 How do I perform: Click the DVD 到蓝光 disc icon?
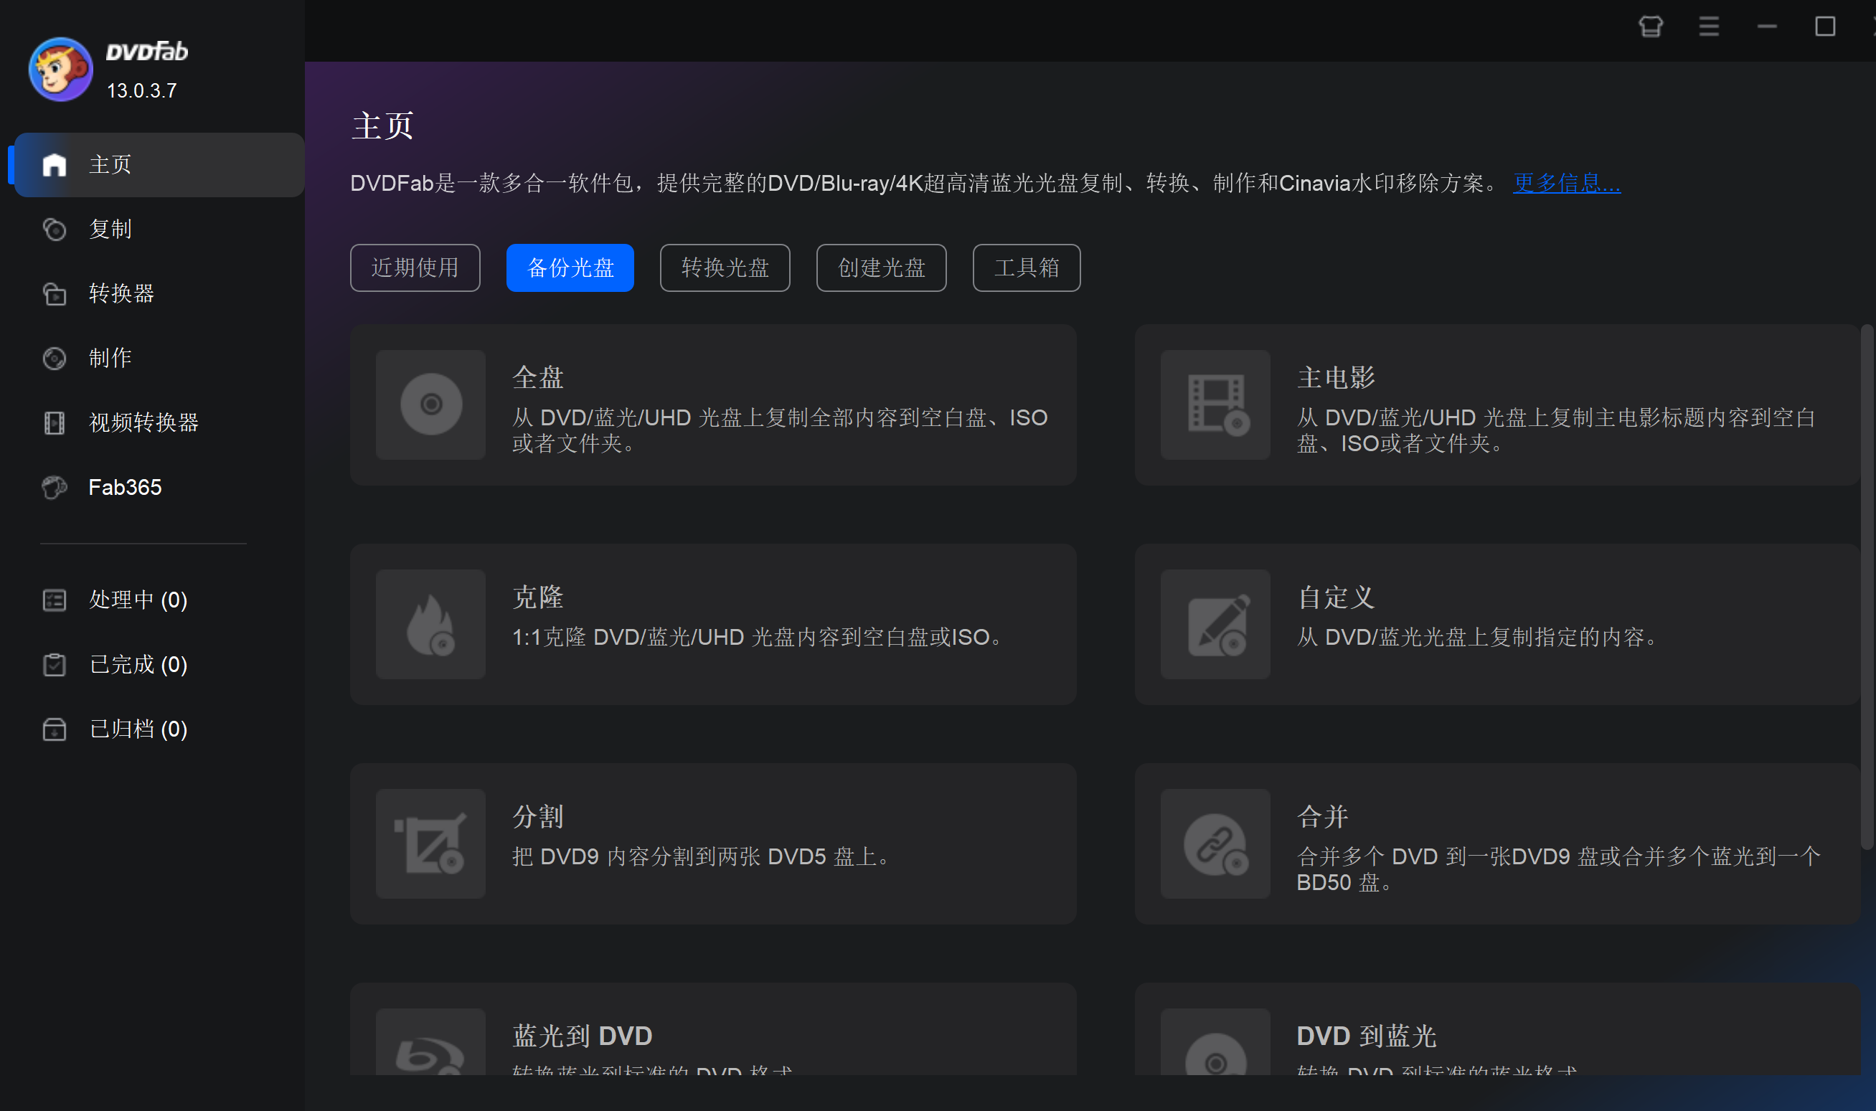[1215, 1042]
